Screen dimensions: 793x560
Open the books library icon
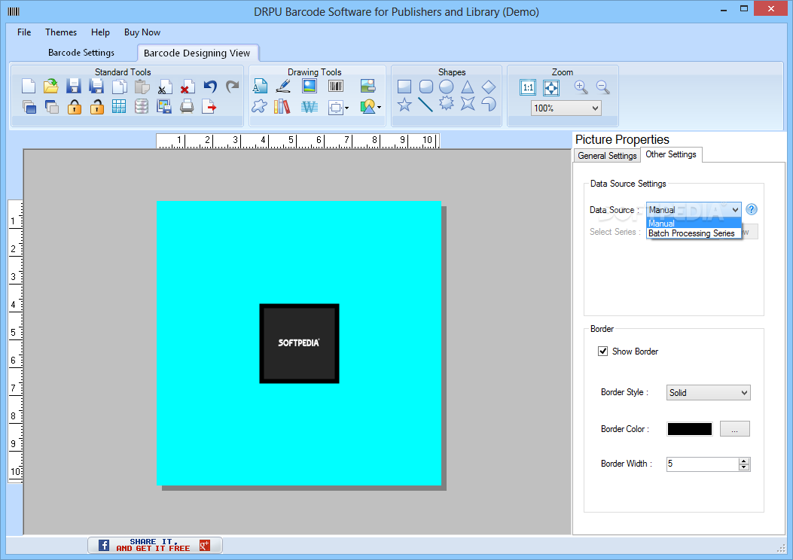282,106
